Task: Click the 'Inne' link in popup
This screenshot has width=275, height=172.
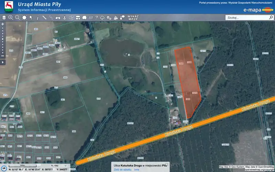Action: [x=136, y=170]
